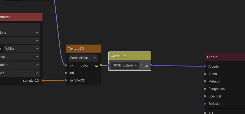Open the SRGBToLinear function dropdown
Viewport: 245px width, 114px height.
pos(125,65)
